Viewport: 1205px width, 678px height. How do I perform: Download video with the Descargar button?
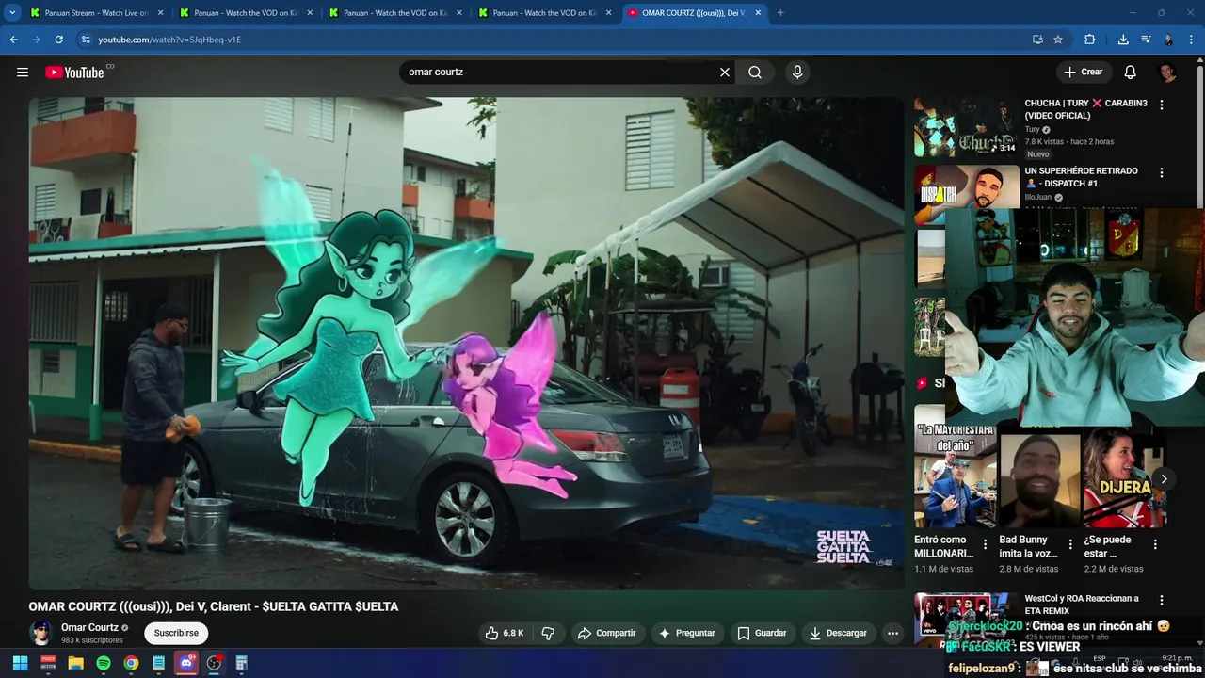pyautogui.click(x=838, y=633)
